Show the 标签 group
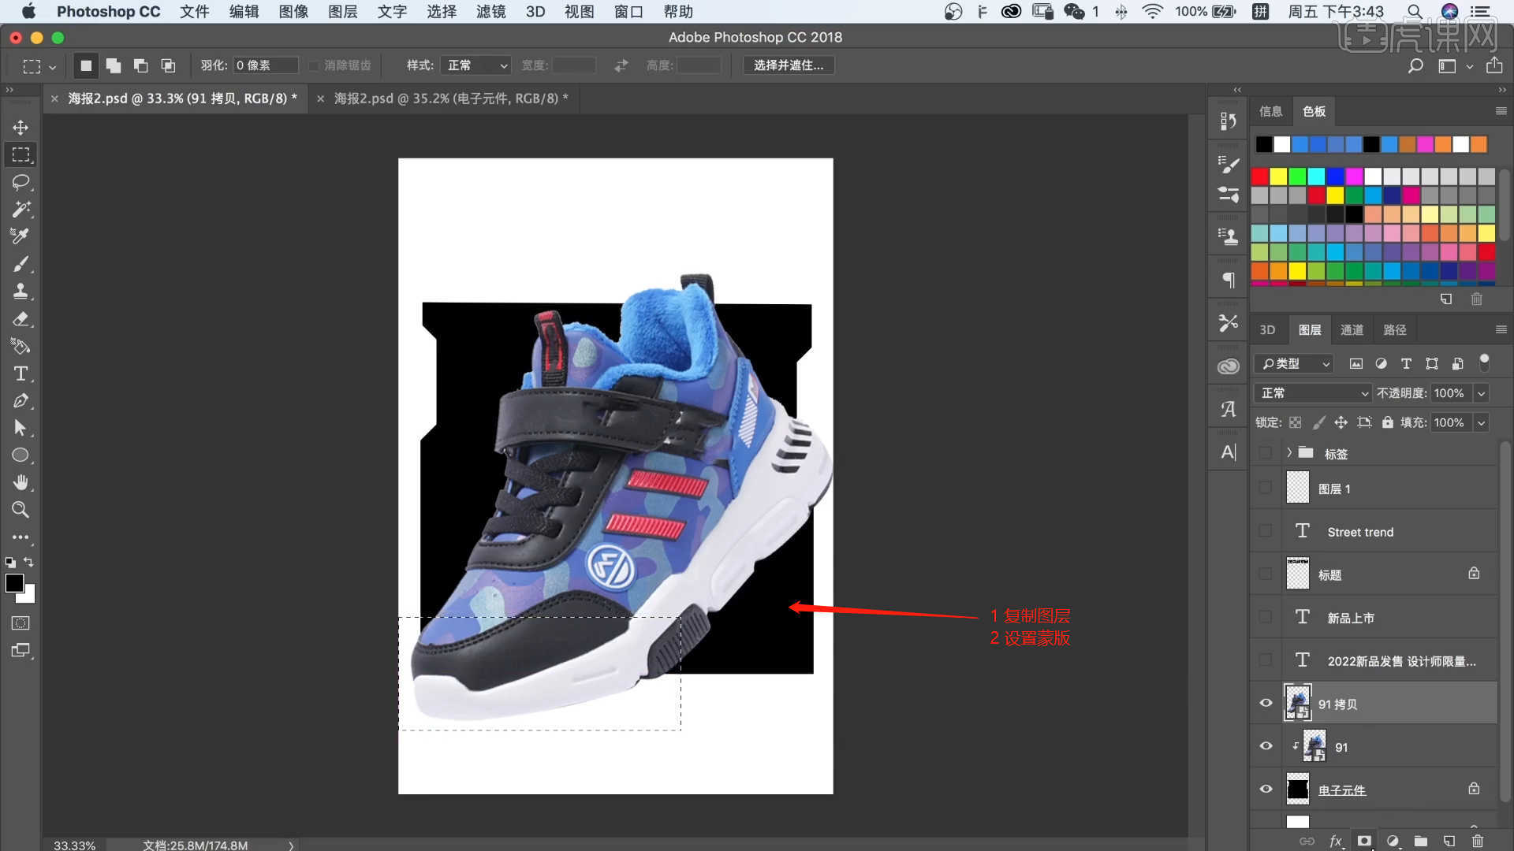 1266,453
